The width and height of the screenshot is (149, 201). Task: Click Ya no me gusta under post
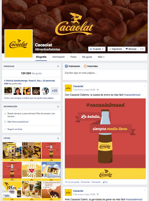point(72,182)
